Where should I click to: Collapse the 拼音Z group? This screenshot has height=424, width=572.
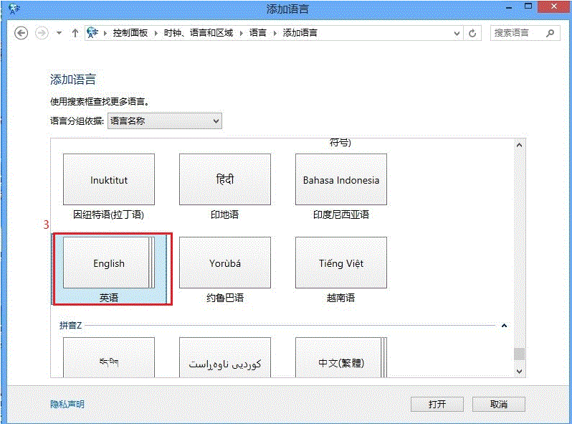pos(504,325)
